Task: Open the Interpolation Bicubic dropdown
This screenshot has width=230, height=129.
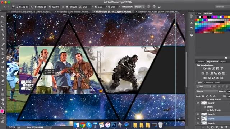Action: [139, 7]
